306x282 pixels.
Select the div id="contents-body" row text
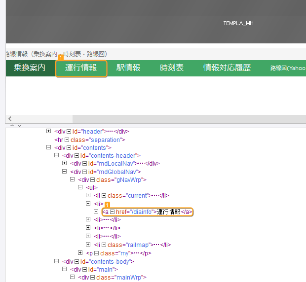pos(98,261)
